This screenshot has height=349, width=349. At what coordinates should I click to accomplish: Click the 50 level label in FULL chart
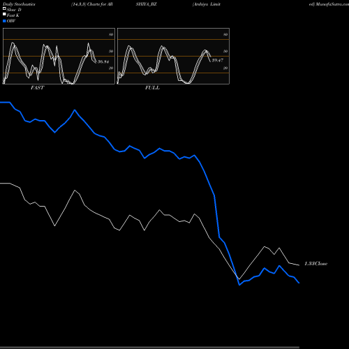225,51
